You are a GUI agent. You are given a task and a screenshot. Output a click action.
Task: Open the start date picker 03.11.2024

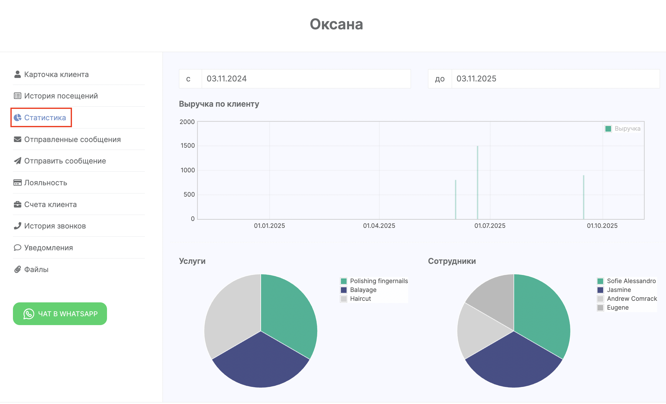(306, 79)
